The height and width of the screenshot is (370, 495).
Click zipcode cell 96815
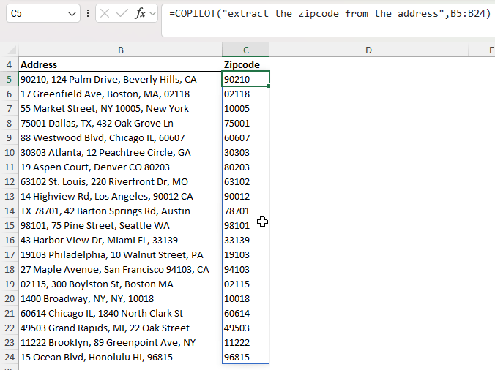coord(245,357)
